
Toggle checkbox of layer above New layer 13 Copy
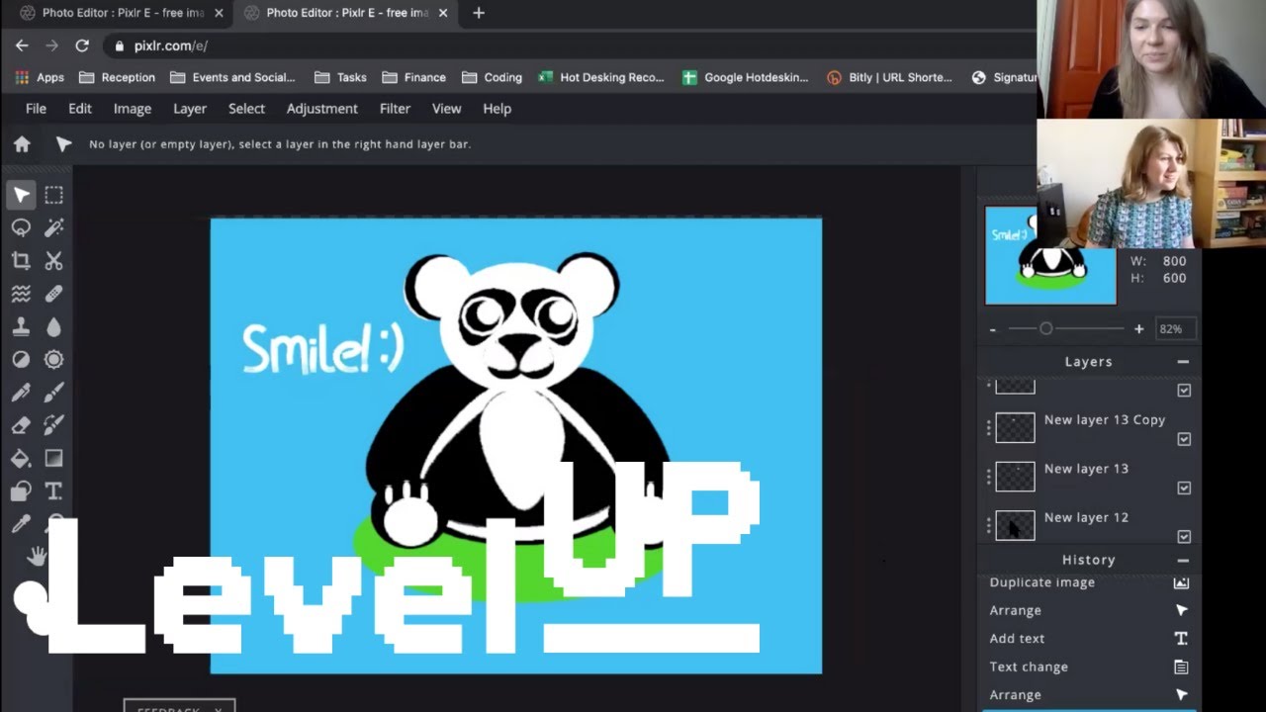click(1184, 391)
